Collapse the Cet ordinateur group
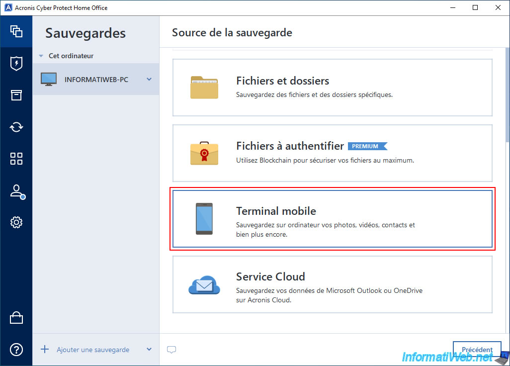Image resolution: width=510 pixels, height=366 pixels. click(x=41, y=56)
